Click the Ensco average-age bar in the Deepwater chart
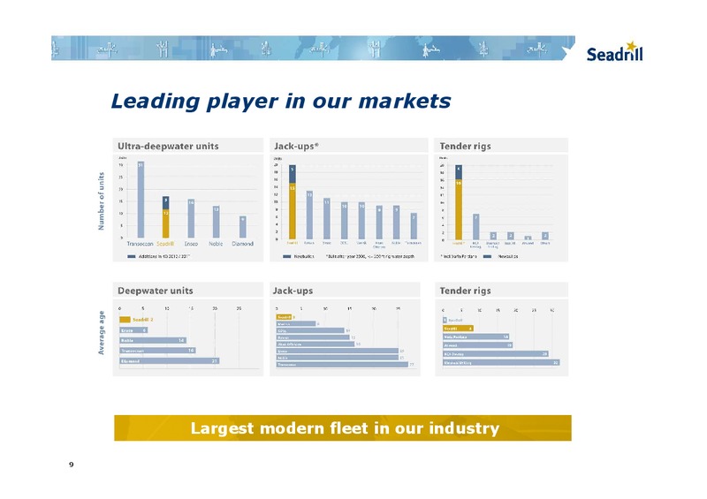 [133, 330]
